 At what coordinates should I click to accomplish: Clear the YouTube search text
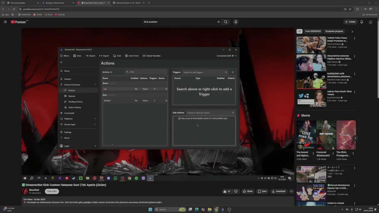[x=219, y=22]
